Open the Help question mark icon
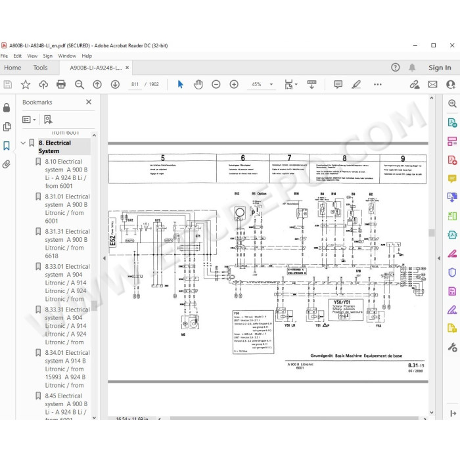Viewport: 460px width, 460px height. [395, 68]
